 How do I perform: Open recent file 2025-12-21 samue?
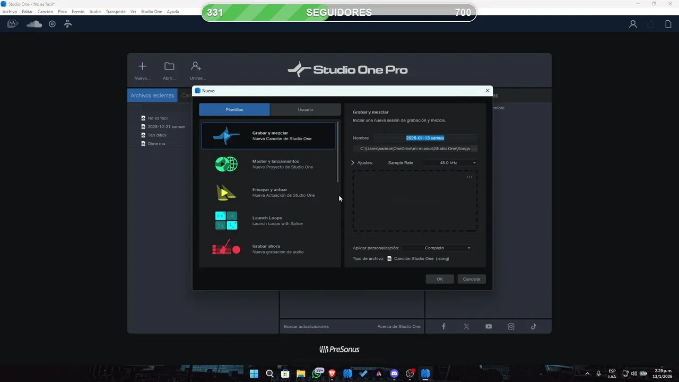pos(166,127)
